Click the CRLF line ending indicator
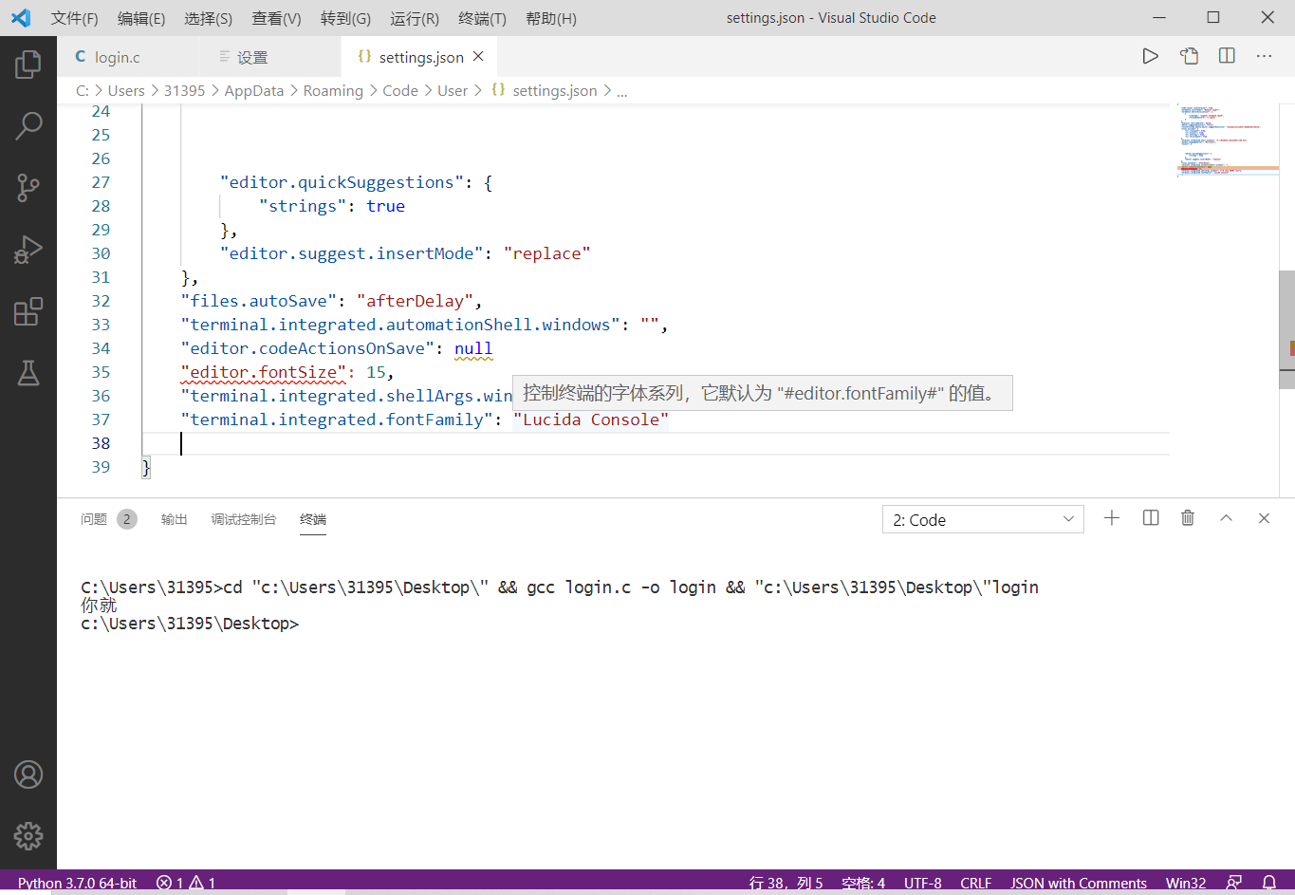1295x895 pixels. [975, 883]
